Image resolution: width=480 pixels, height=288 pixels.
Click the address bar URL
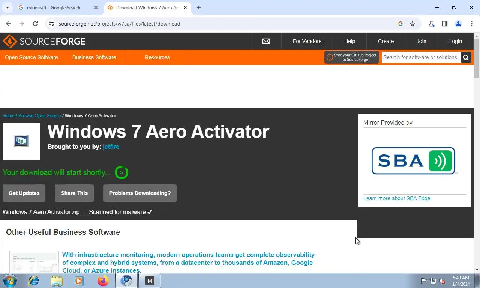click(120, 24)
